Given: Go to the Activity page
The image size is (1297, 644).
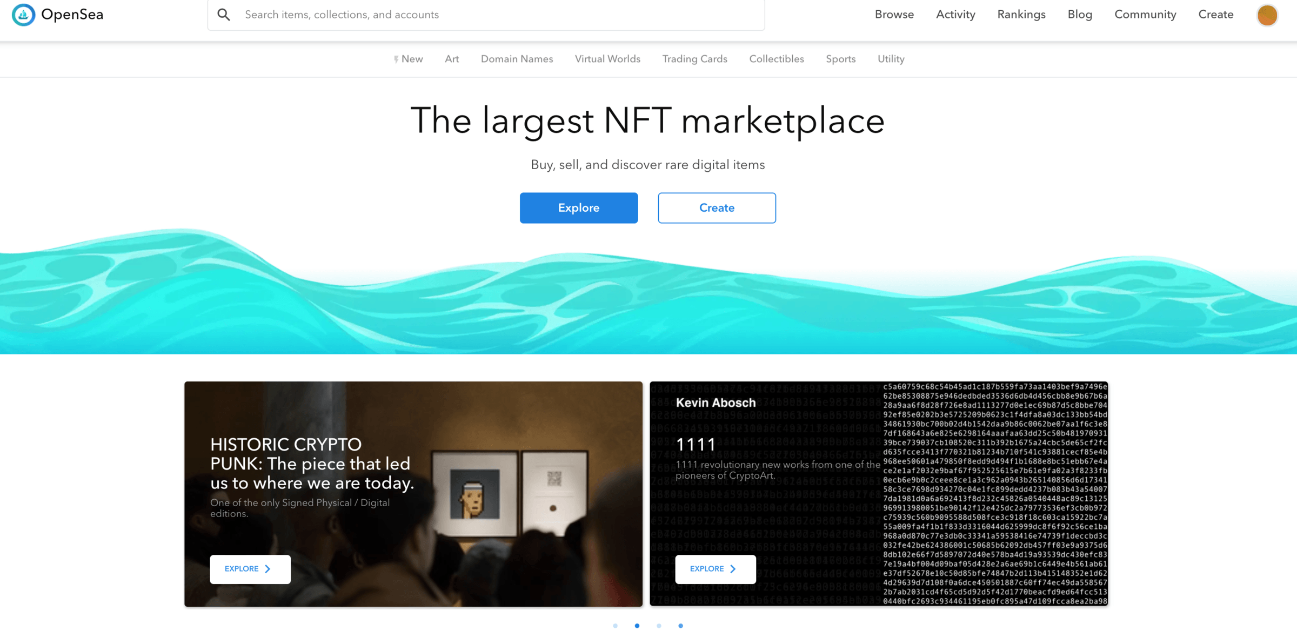Looking at the screenshot, I should 955,15.
